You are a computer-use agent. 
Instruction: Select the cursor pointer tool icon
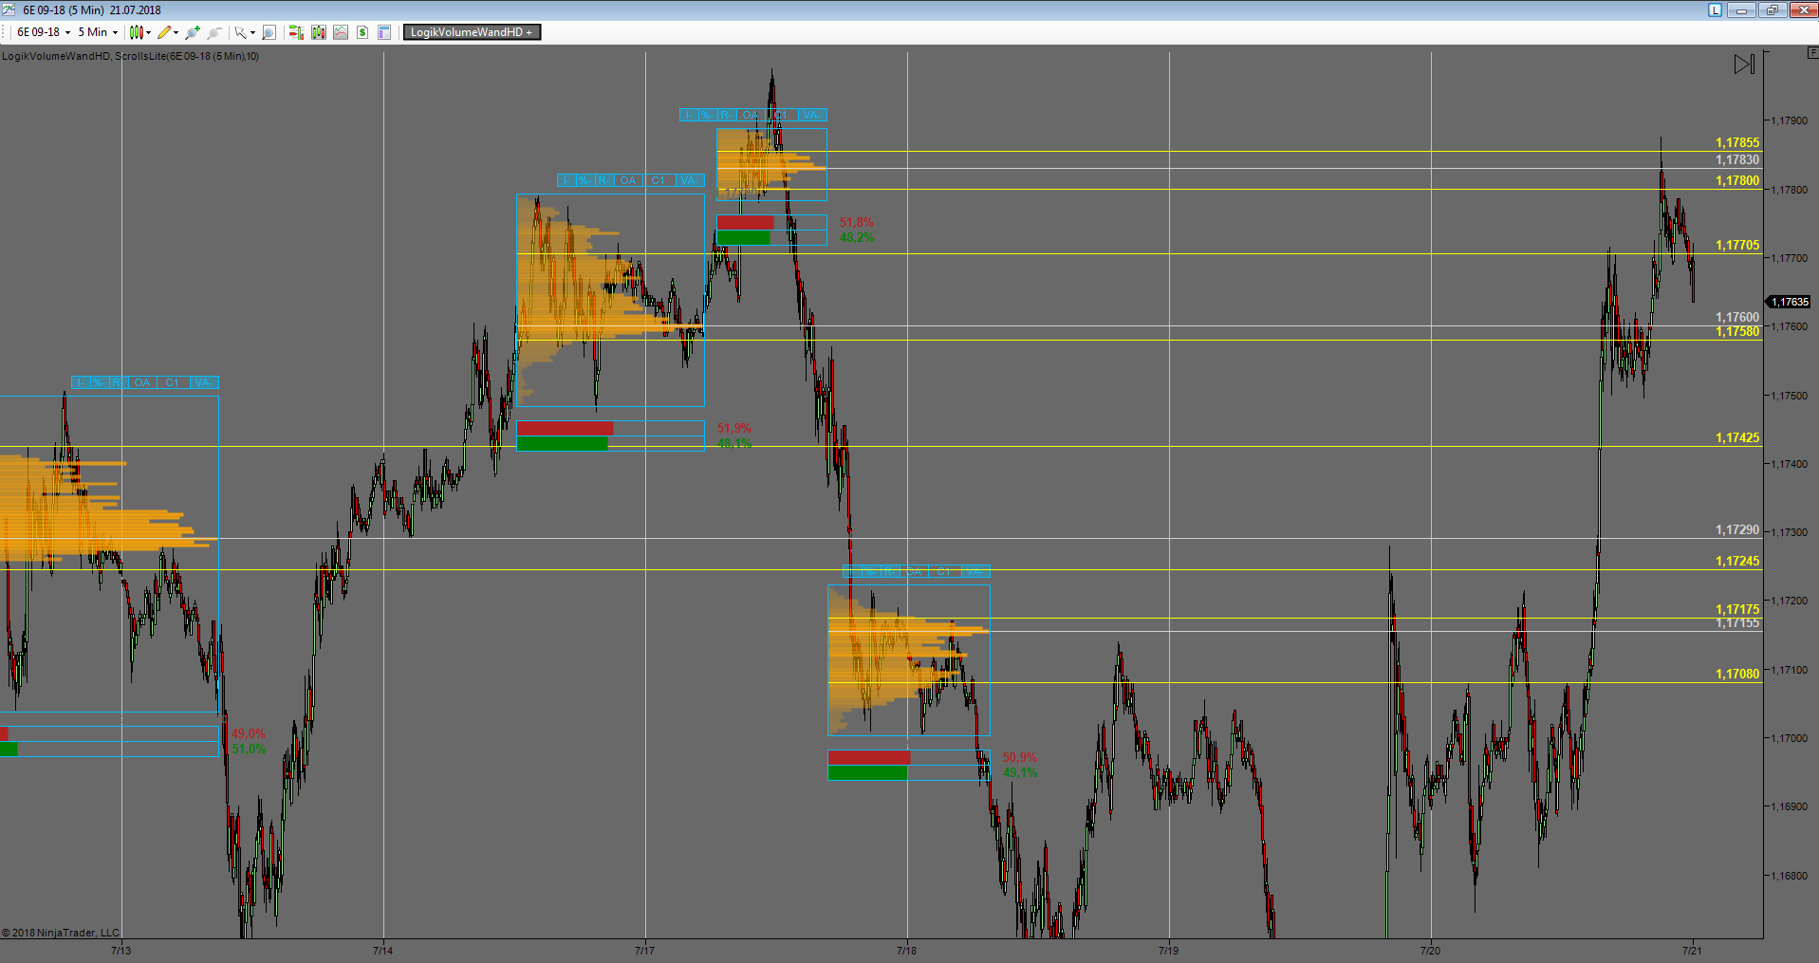coord(241,32)
